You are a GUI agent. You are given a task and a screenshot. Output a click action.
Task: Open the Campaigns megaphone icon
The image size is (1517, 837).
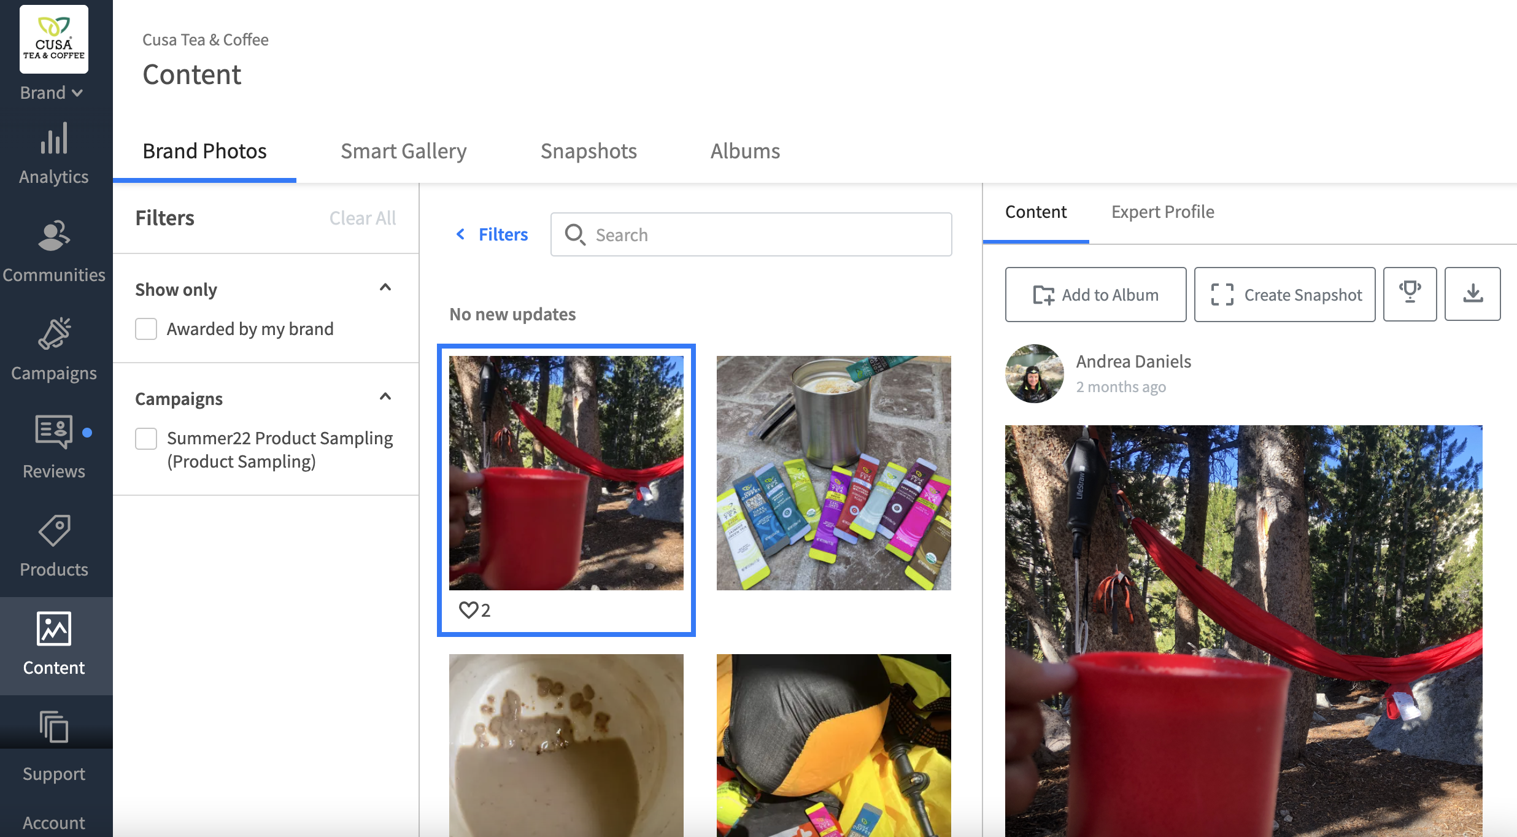[x=54, y=334]
